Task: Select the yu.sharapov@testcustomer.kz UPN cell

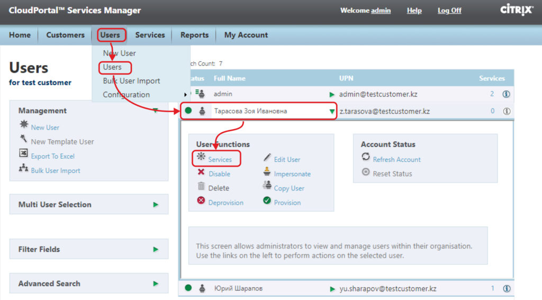Action: pos(388,288)
